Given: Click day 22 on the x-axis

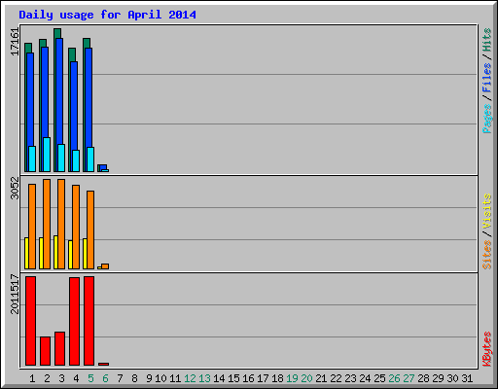Looking at the screenshot, I should pos(336,378).
